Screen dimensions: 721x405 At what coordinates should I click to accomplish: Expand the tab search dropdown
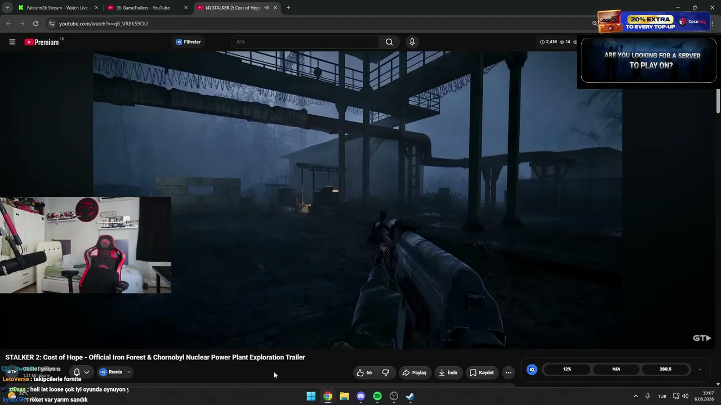coord(7,8)
